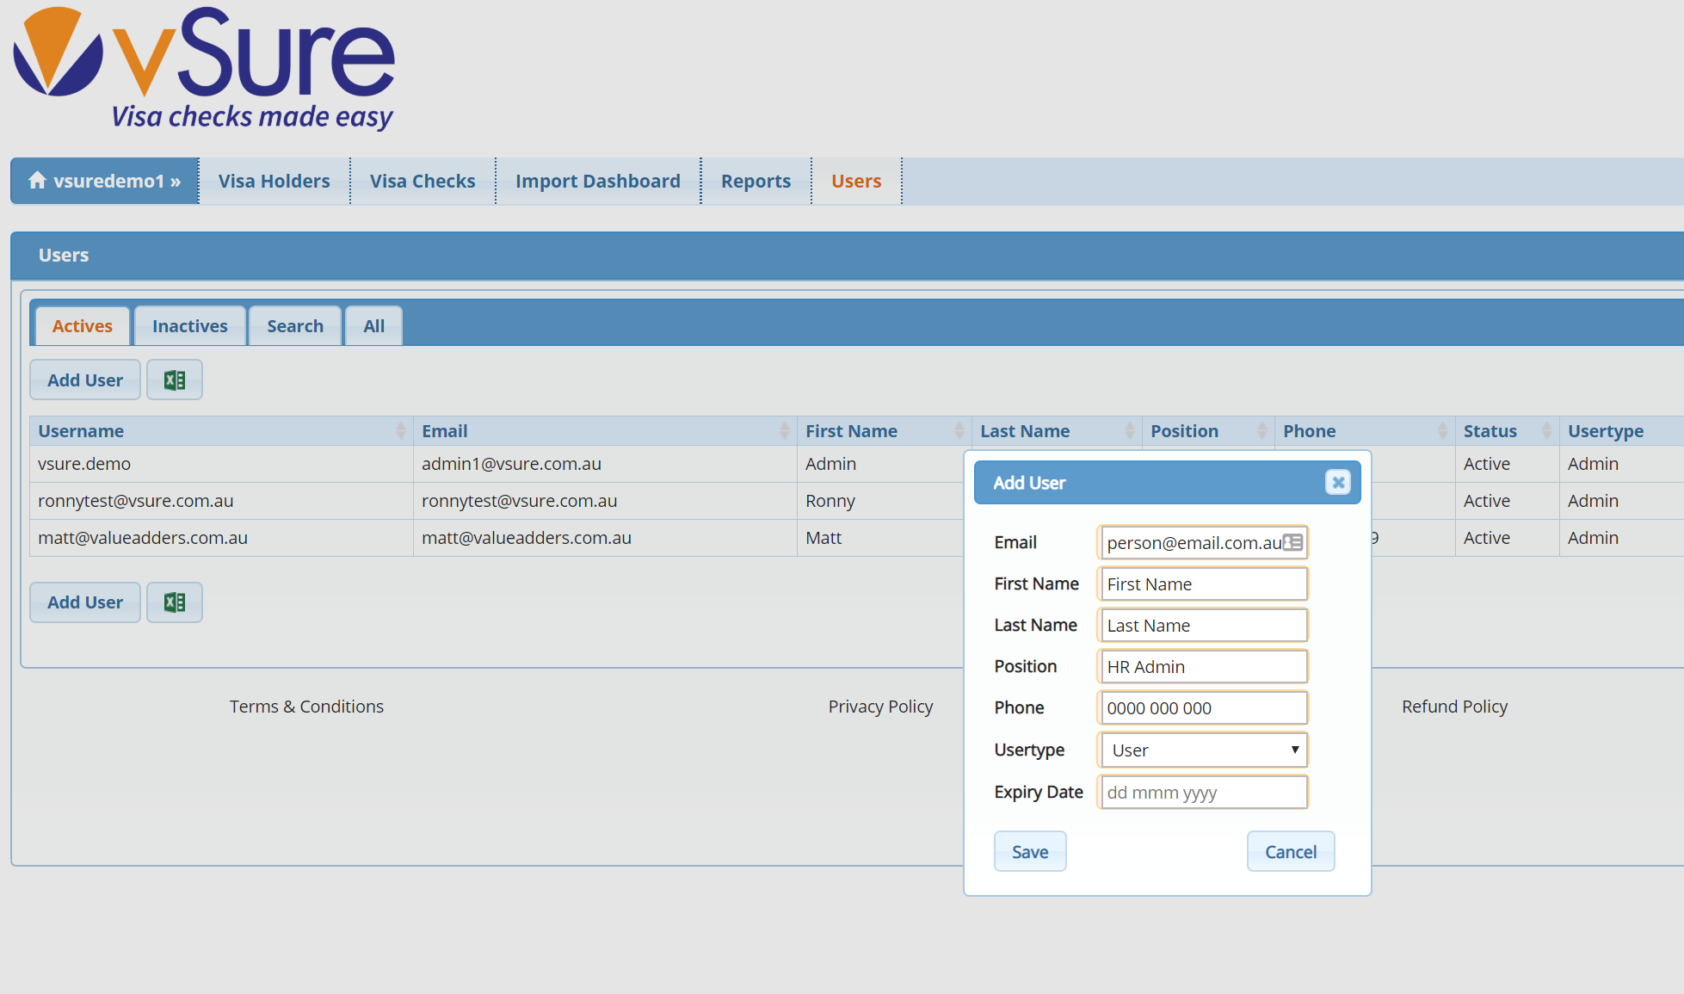The image size is (1684, 994).
Task: Export users via top Excel icon
Action: pos(175,380)
